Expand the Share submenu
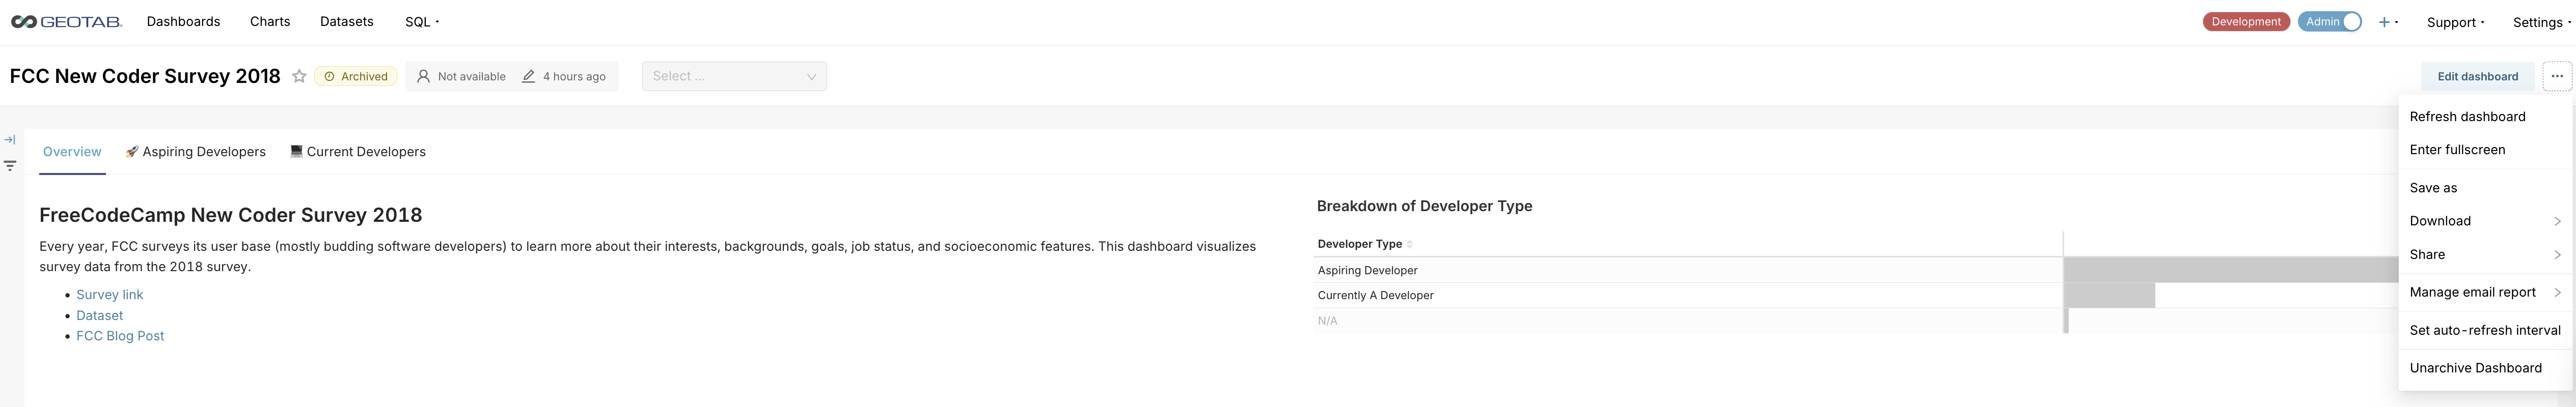This screenshot has width=2576, height=407. 2485,255
